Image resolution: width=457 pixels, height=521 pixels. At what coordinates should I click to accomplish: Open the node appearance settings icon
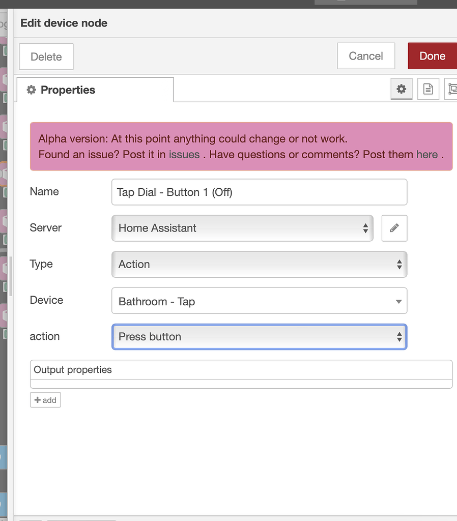(451, 90)
